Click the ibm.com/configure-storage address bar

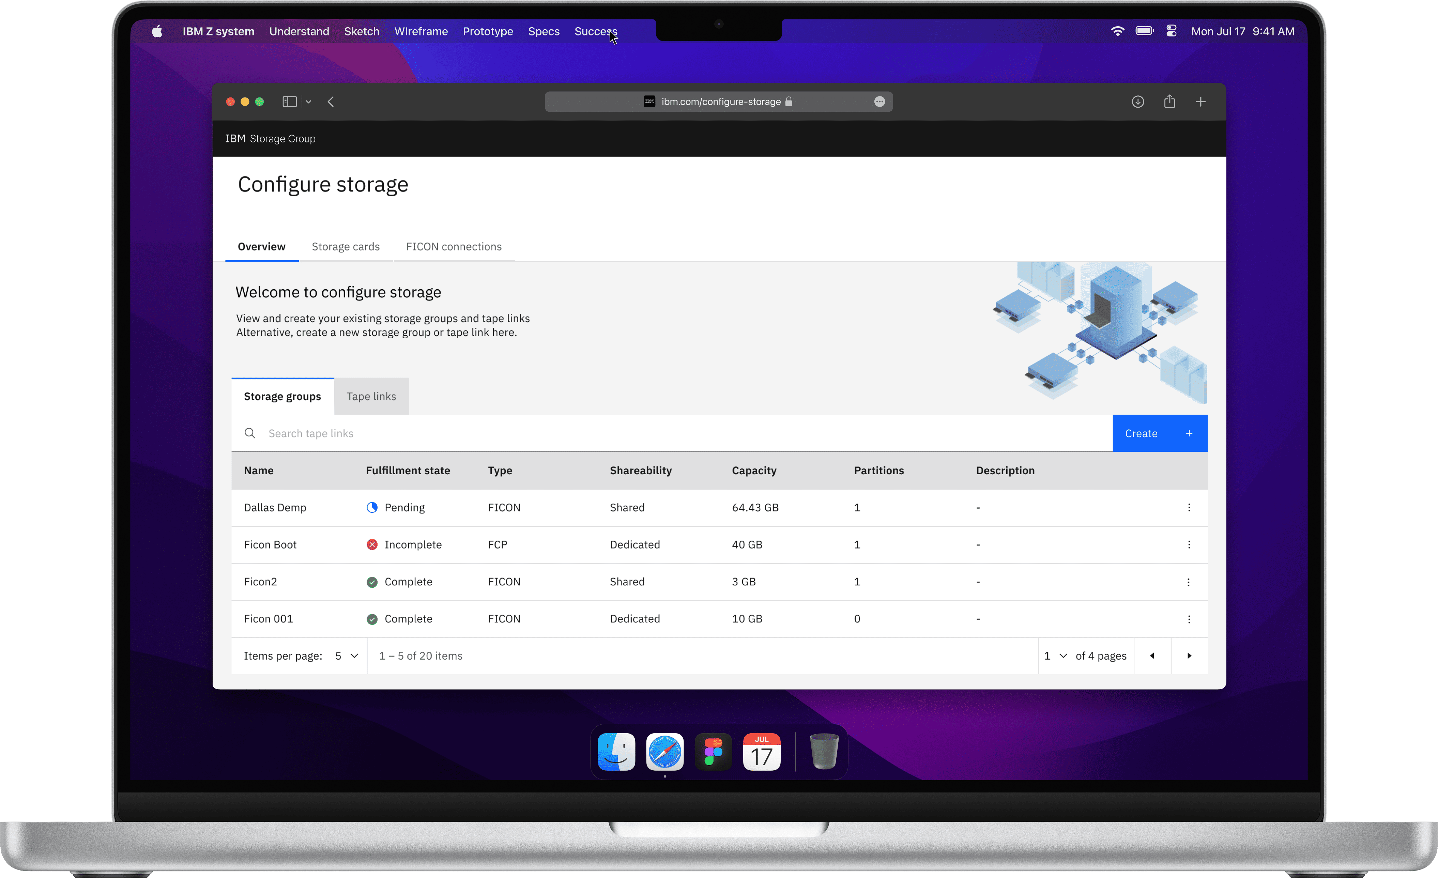click(718, 102)
